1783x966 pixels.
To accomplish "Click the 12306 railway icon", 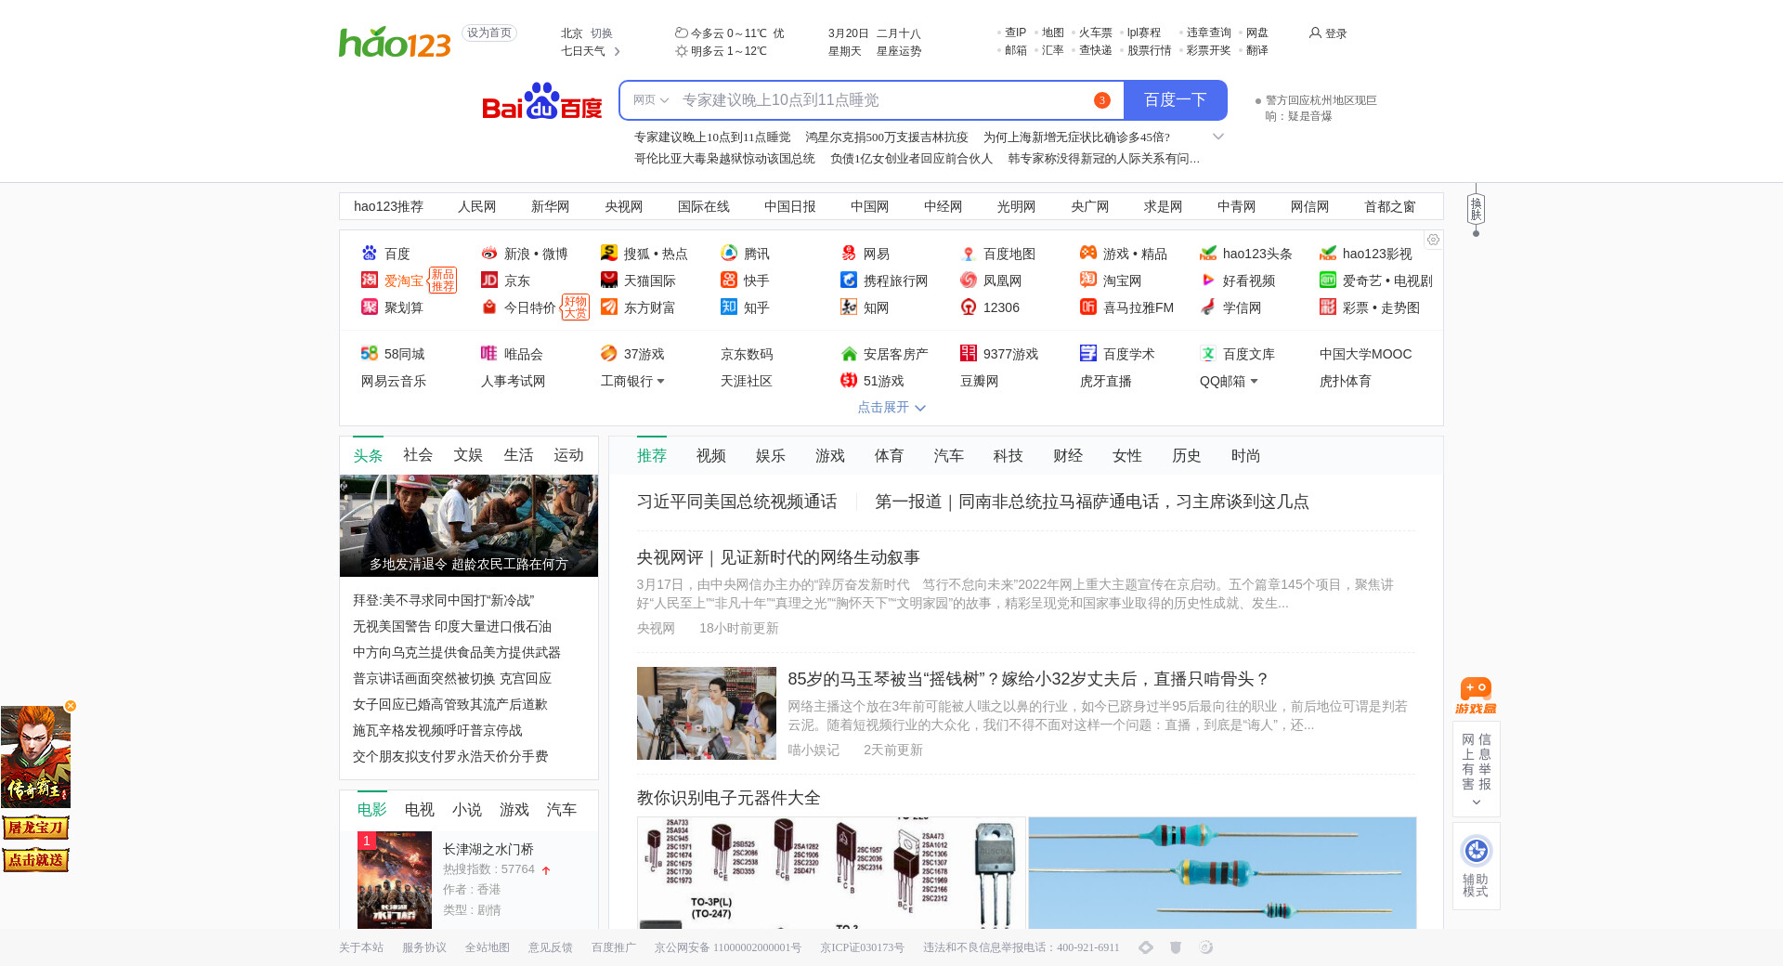I will click(969, 307).
